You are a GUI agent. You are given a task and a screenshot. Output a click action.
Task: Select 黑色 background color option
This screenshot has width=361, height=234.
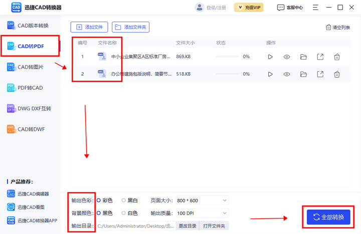tap(105, 213)
